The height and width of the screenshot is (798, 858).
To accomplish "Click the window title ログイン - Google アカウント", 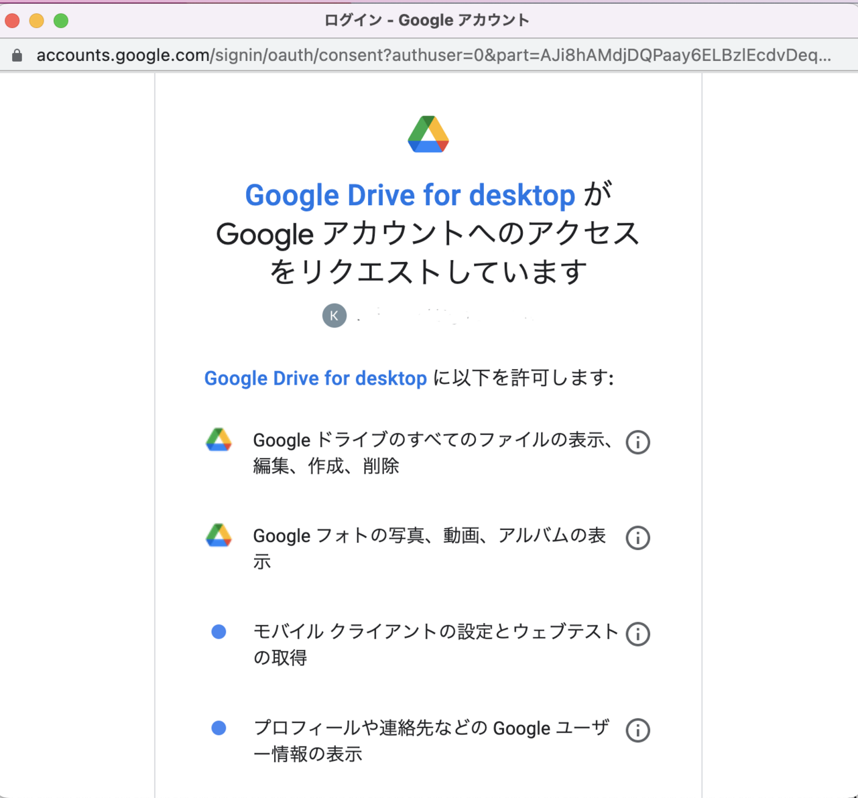I will [427, 20].
